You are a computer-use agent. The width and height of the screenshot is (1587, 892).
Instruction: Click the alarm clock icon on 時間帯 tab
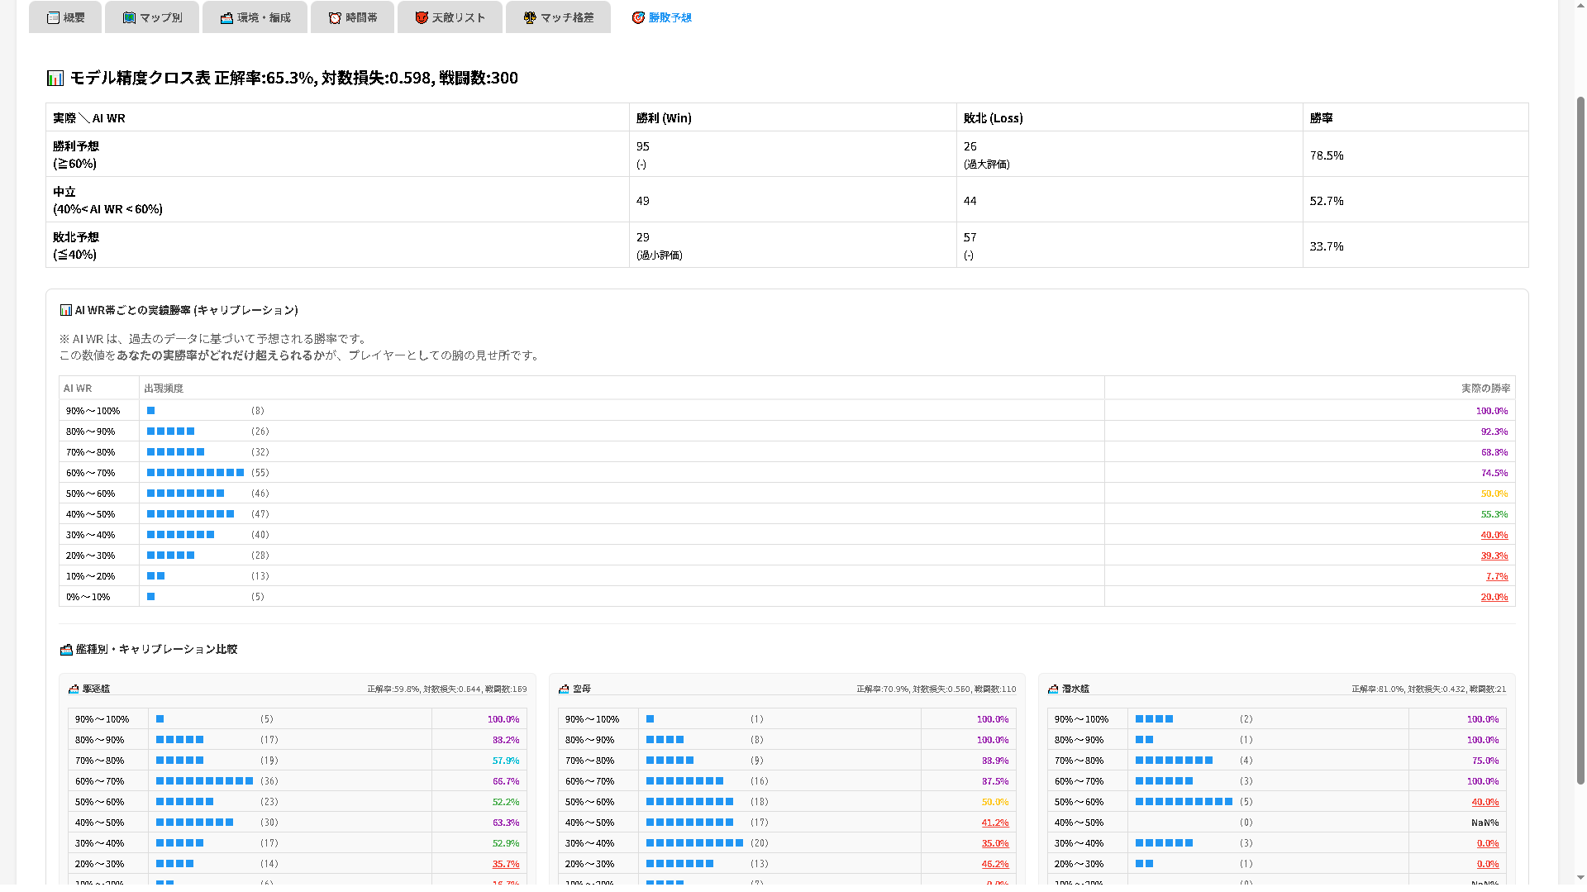(335, 17)
